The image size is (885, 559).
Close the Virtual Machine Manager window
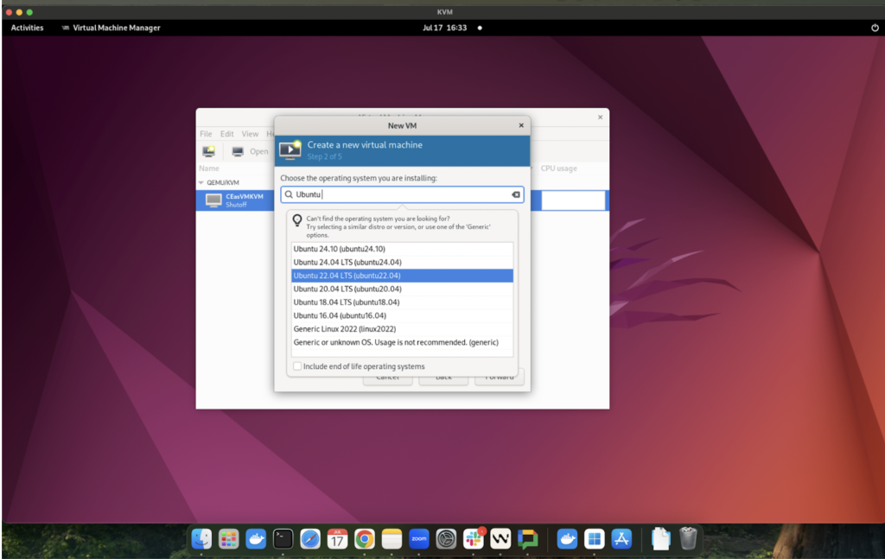[600, 118]
